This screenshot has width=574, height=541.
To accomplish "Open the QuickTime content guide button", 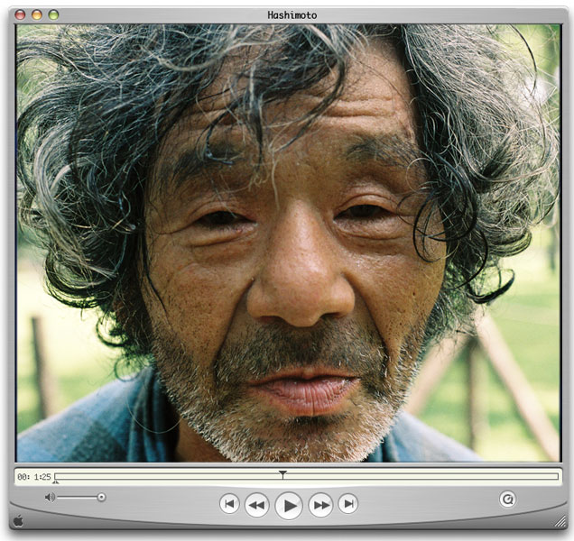I will click(x=508, y=500).
